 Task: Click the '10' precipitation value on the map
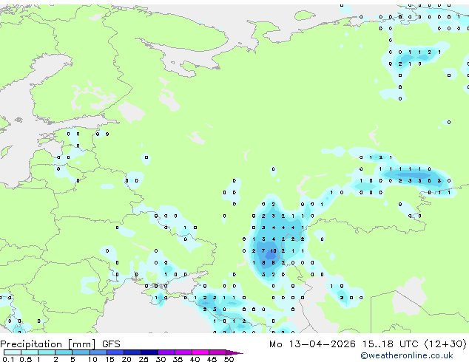click(273, 251)
